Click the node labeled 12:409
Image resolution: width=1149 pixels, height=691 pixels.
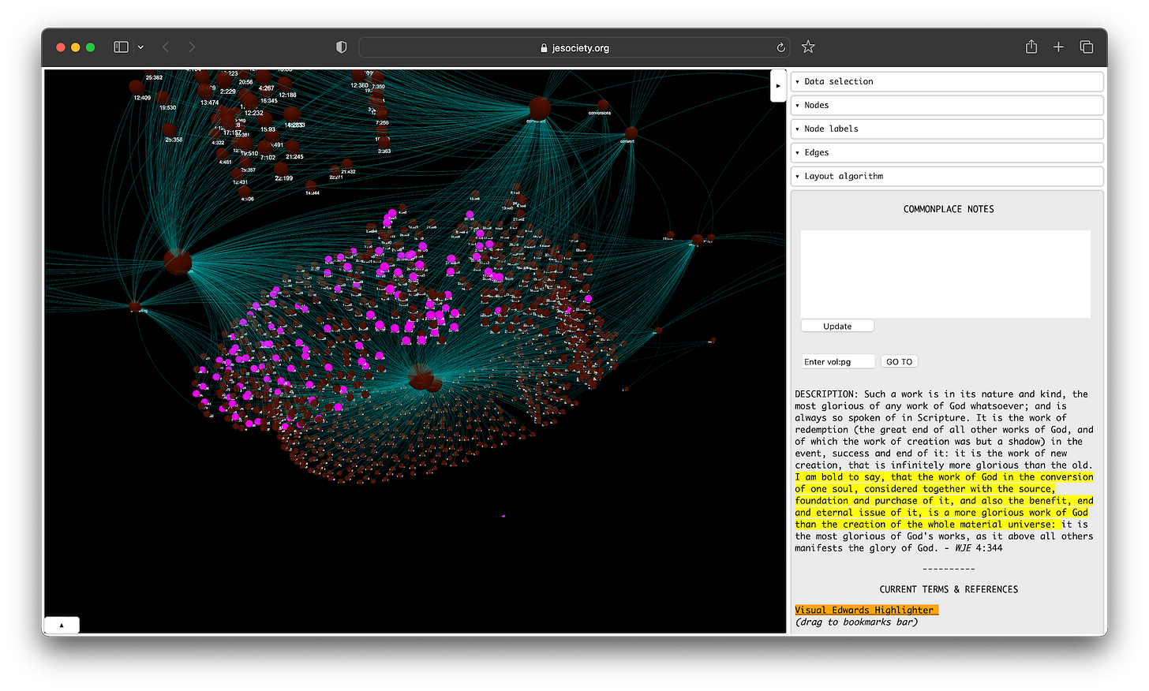pos(137,87)
